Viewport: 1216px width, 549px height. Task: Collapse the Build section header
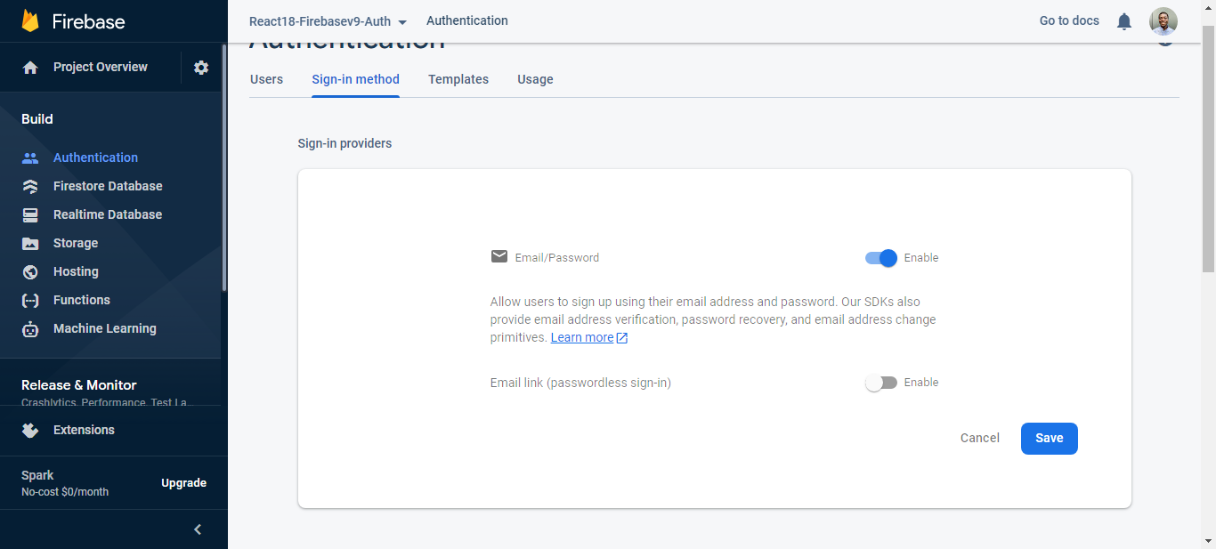tap(37, 119)
